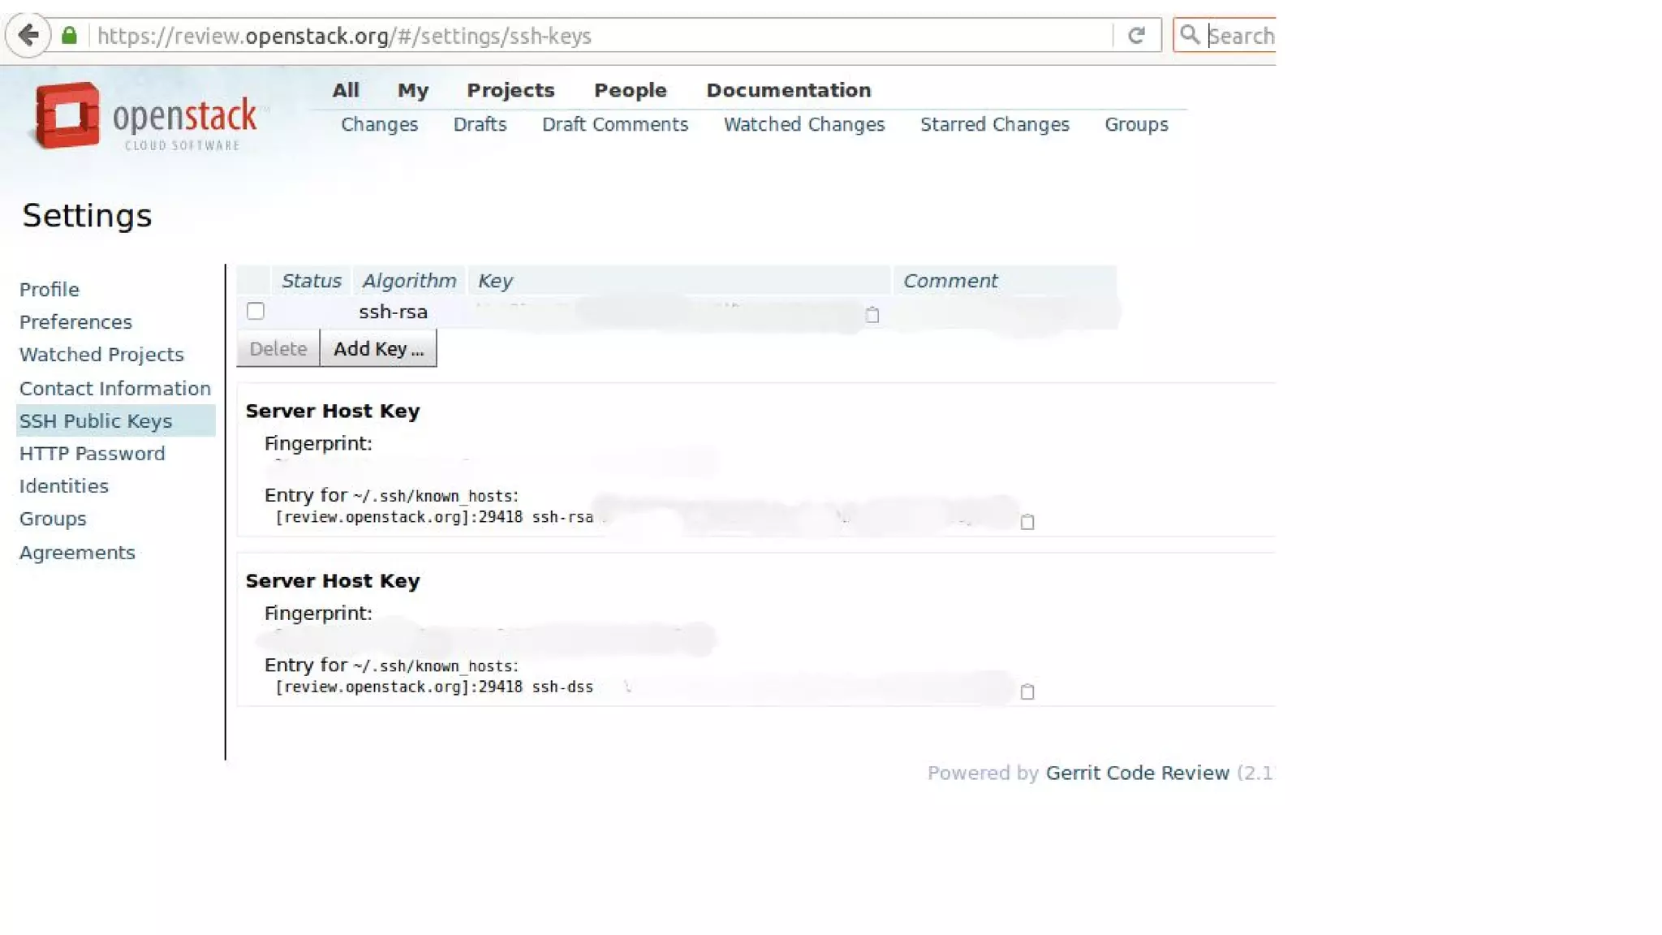Click Gerrit Code Review footer link
This screenshot has width=1662, height=935.
coord(1137,773)
